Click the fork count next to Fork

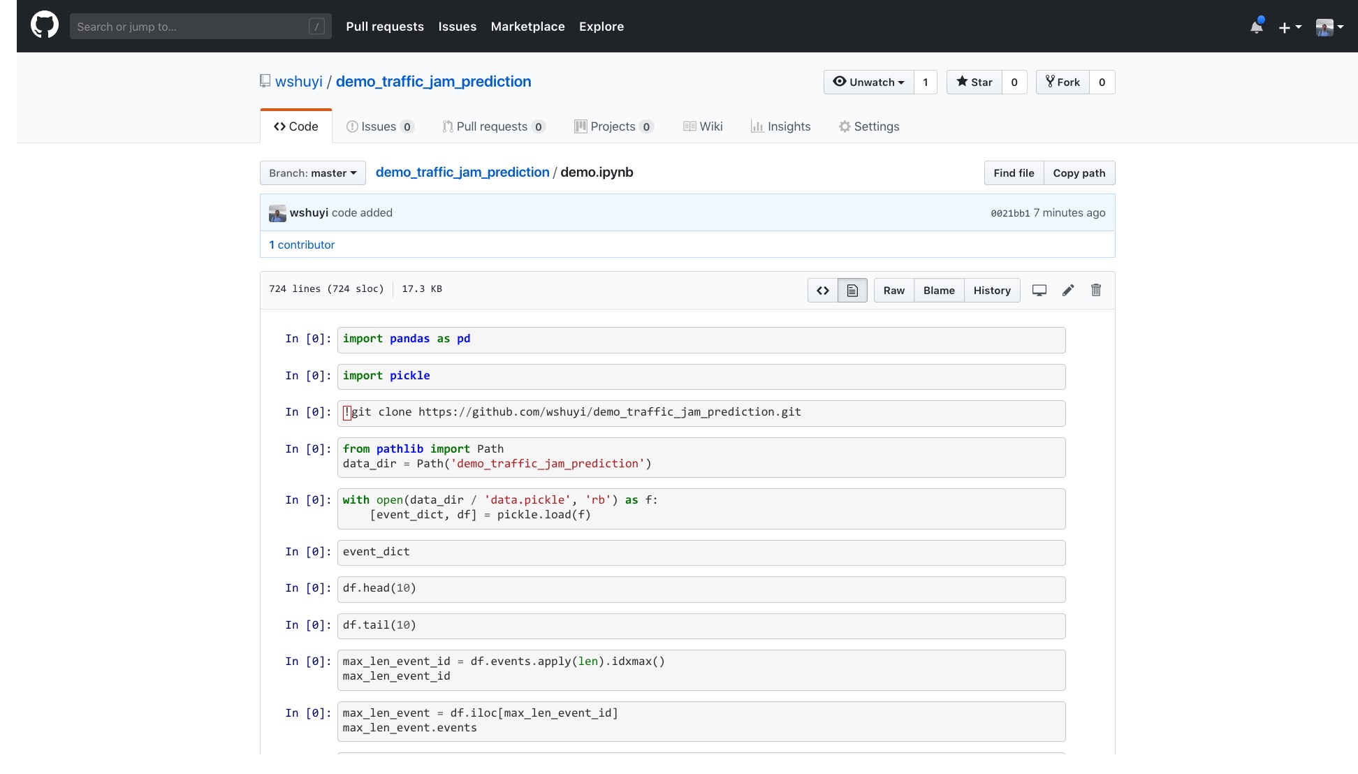pyautogui.click(x=1102, y=82)
